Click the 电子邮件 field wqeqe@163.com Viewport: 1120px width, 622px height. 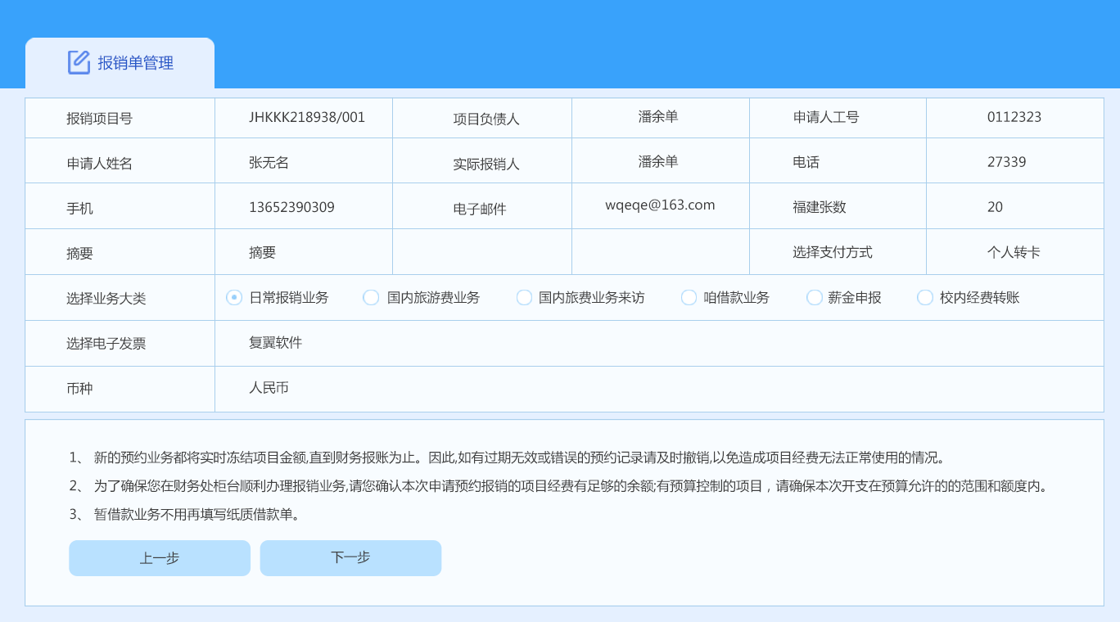[x=660, y=205]
